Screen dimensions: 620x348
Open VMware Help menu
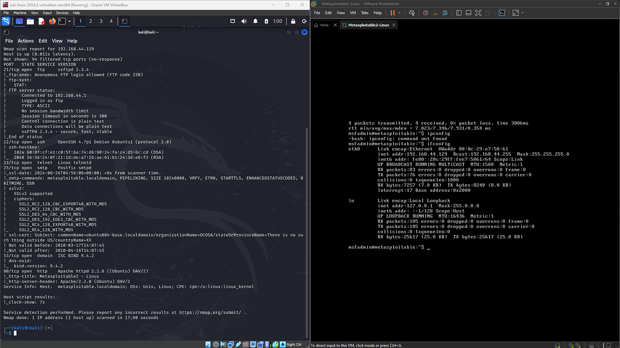pyautogui.click(x=378, y=13)
